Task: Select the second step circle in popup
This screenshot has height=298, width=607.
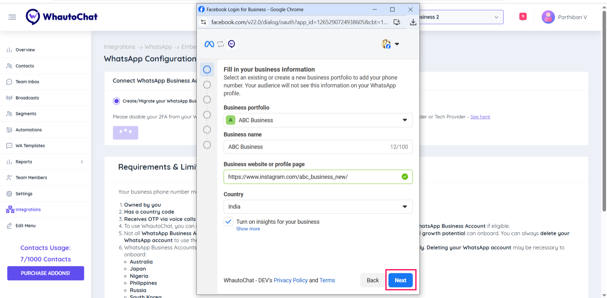Action: coord(207,85)
